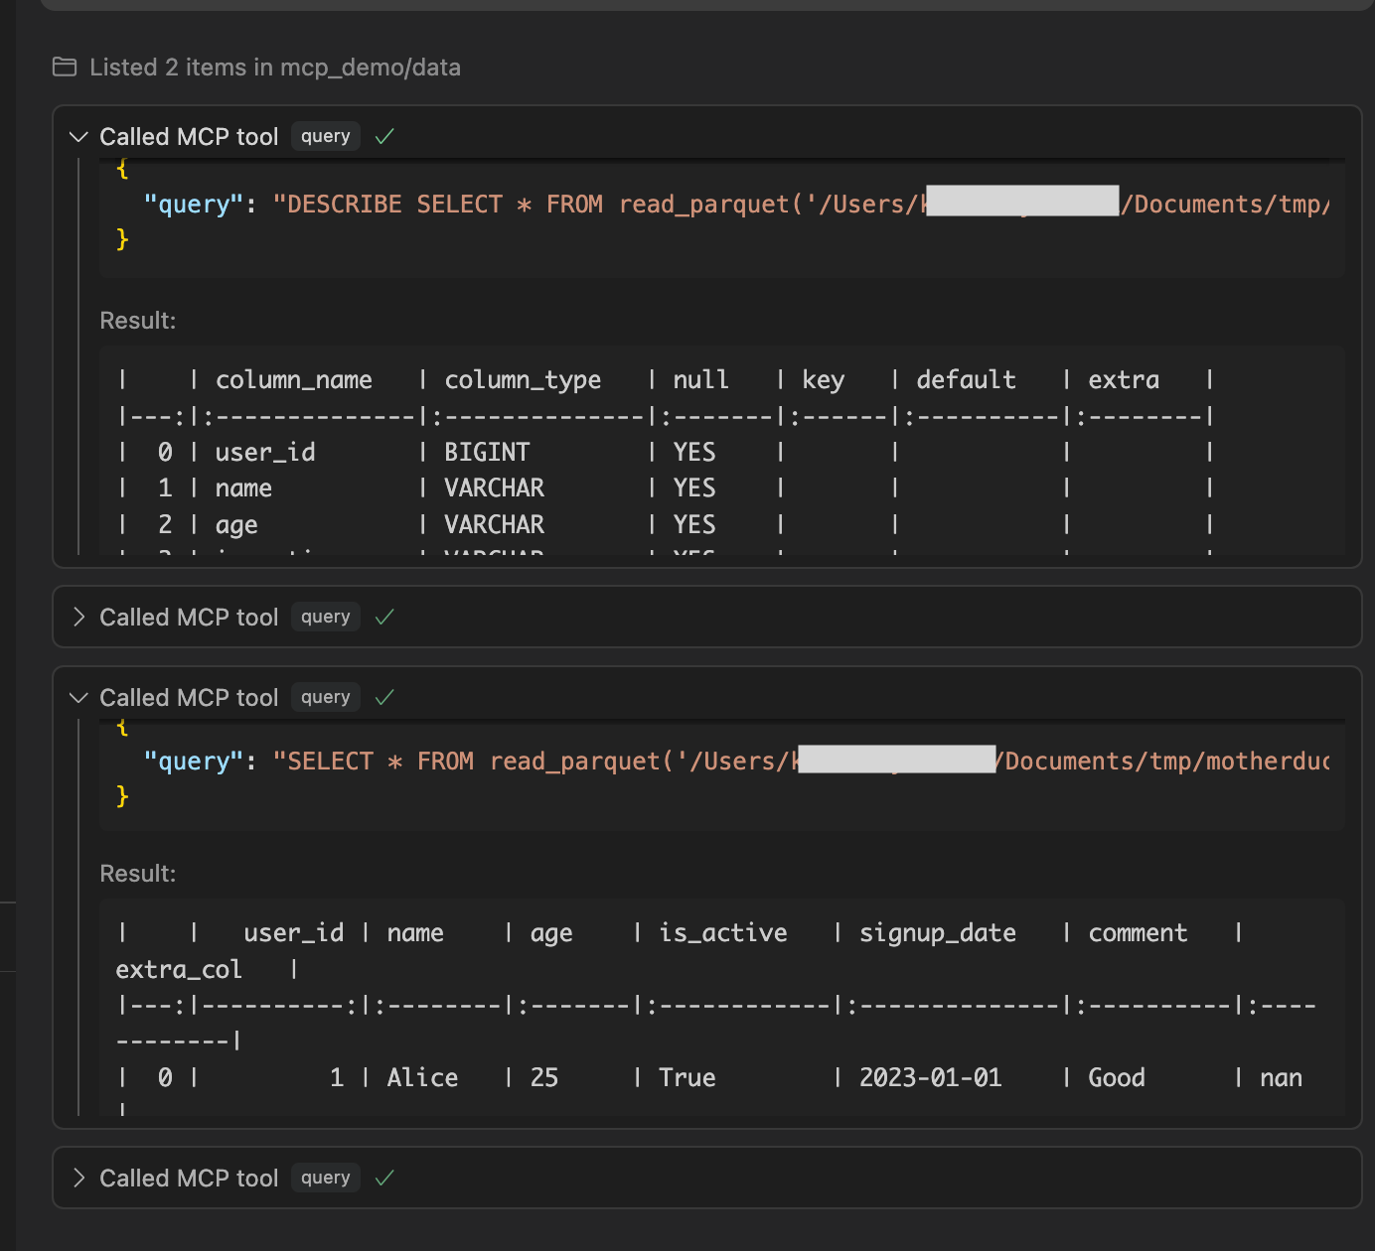Click the comment header cell
Image resolution: width=1375 pixels, height=1251 pixels.
click(1138, 933)
